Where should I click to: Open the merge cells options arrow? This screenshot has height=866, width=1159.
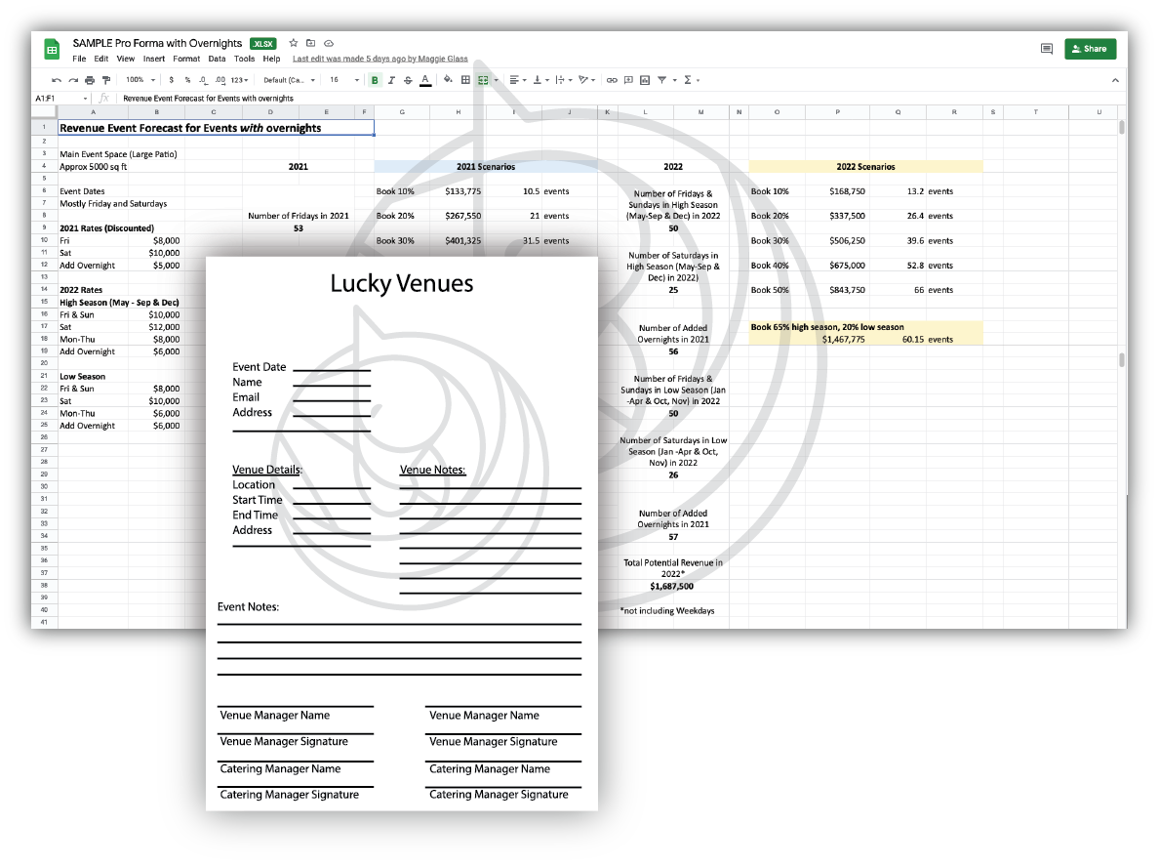pyautogui.click(x=496, y=80)
